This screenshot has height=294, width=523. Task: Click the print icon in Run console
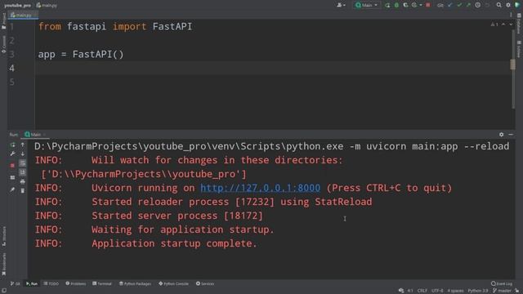[23, 181]
